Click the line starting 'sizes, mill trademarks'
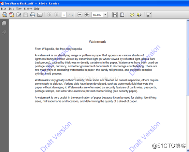Viewport: 189px width, 152px height. tap(86, 101)
